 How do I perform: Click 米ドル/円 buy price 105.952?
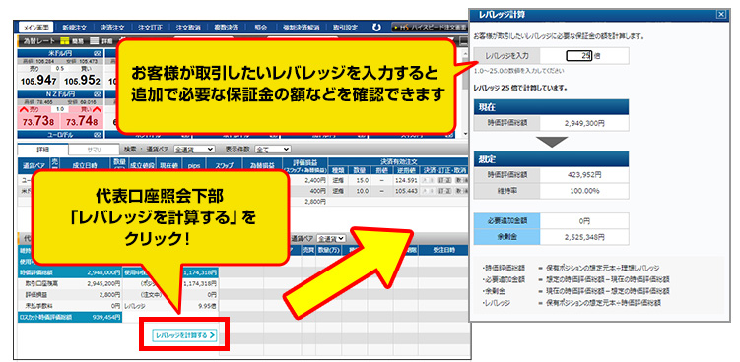point(82,81)
